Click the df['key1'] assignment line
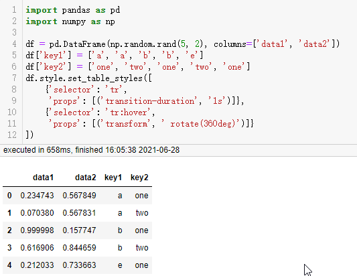 click(x=115, y=55)
